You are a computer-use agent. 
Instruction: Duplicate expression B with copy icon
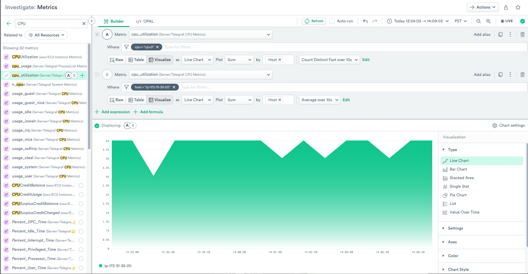500,75
